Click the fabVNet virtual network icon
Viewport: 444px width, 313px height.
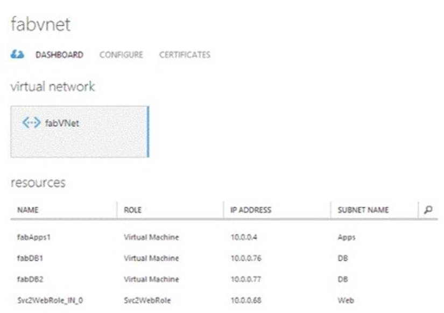click(31, 123)
